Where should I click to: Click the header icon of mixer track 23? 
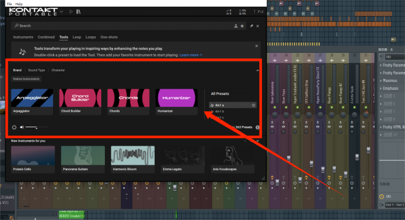[x=275, y=61]
